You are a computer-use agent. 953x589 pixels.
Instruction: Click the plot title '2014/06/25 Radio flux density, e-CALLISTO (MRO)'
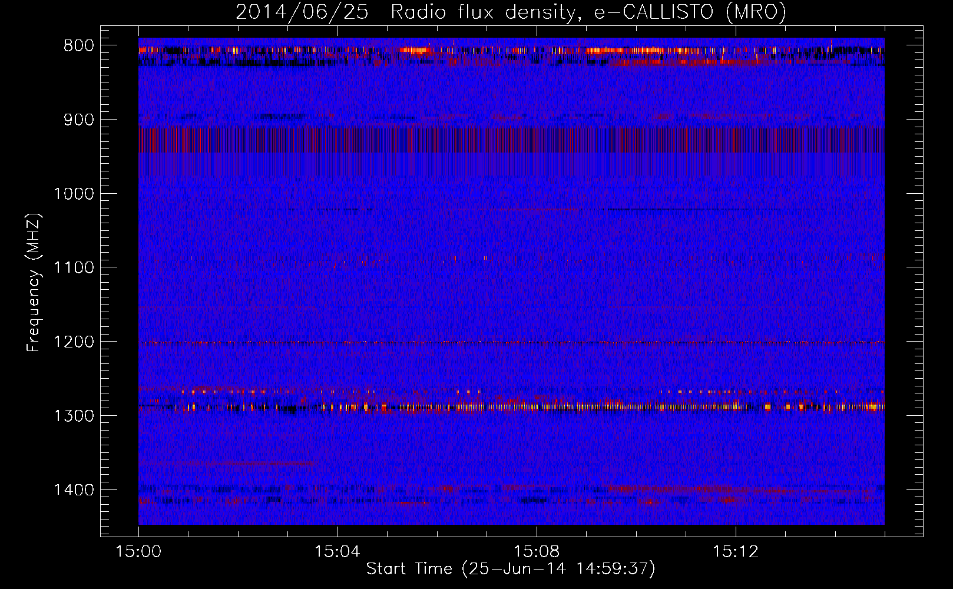pos(511,12)
